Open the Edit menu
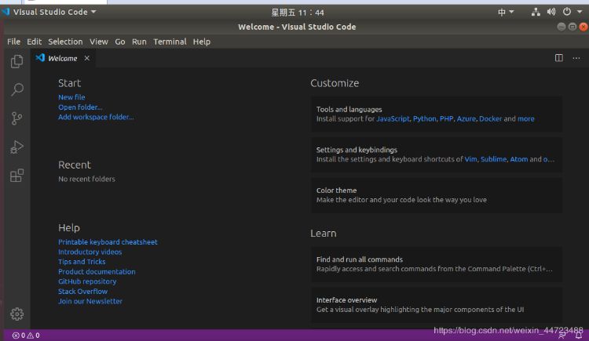The height and width of the screenshot is (341, 589). [x=34, y=42]
